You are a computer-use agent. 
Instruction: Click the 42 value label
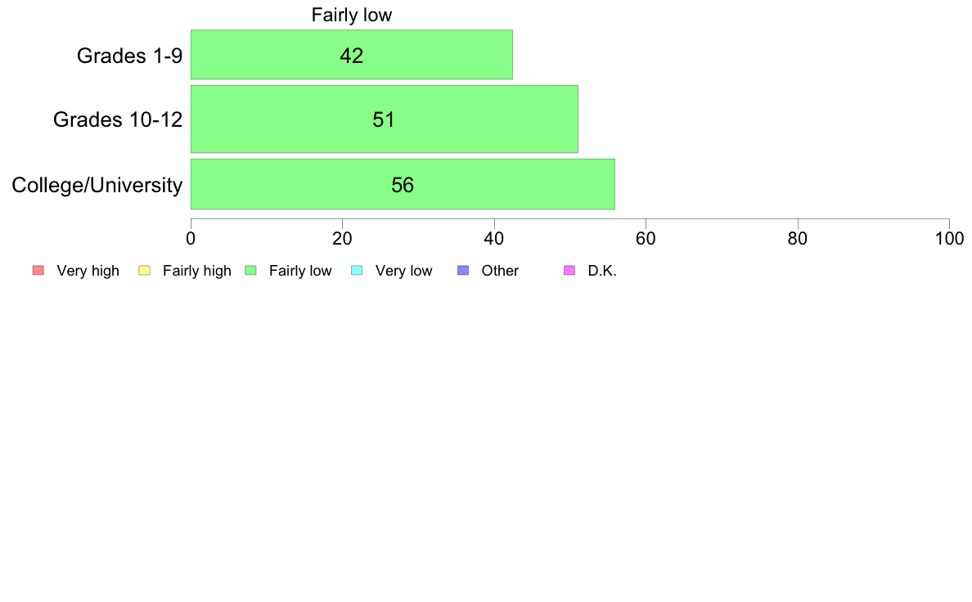[x=352, y=56]
